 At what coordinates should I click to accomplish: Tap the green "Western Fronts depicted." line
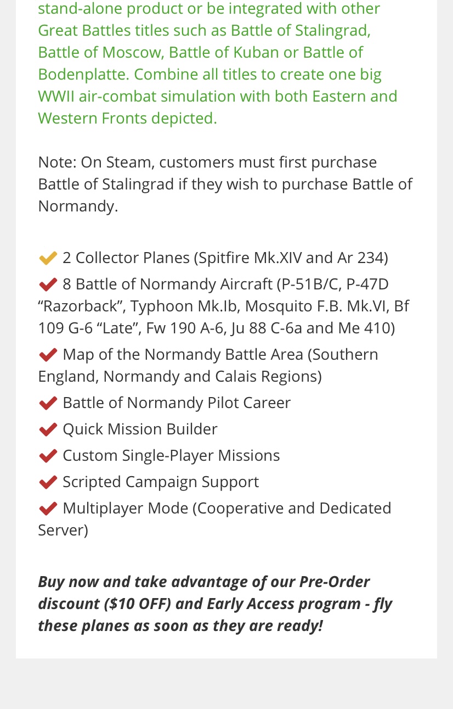tap(127, 118)
